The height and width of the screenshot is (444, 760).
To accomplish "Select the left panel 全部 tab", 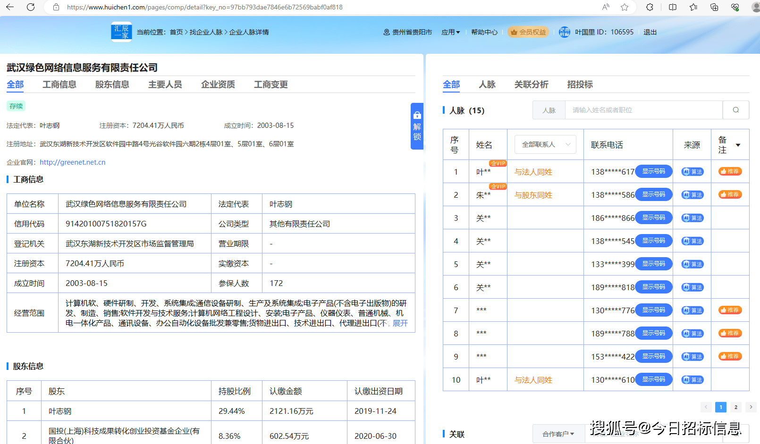I will click(15, 84).
